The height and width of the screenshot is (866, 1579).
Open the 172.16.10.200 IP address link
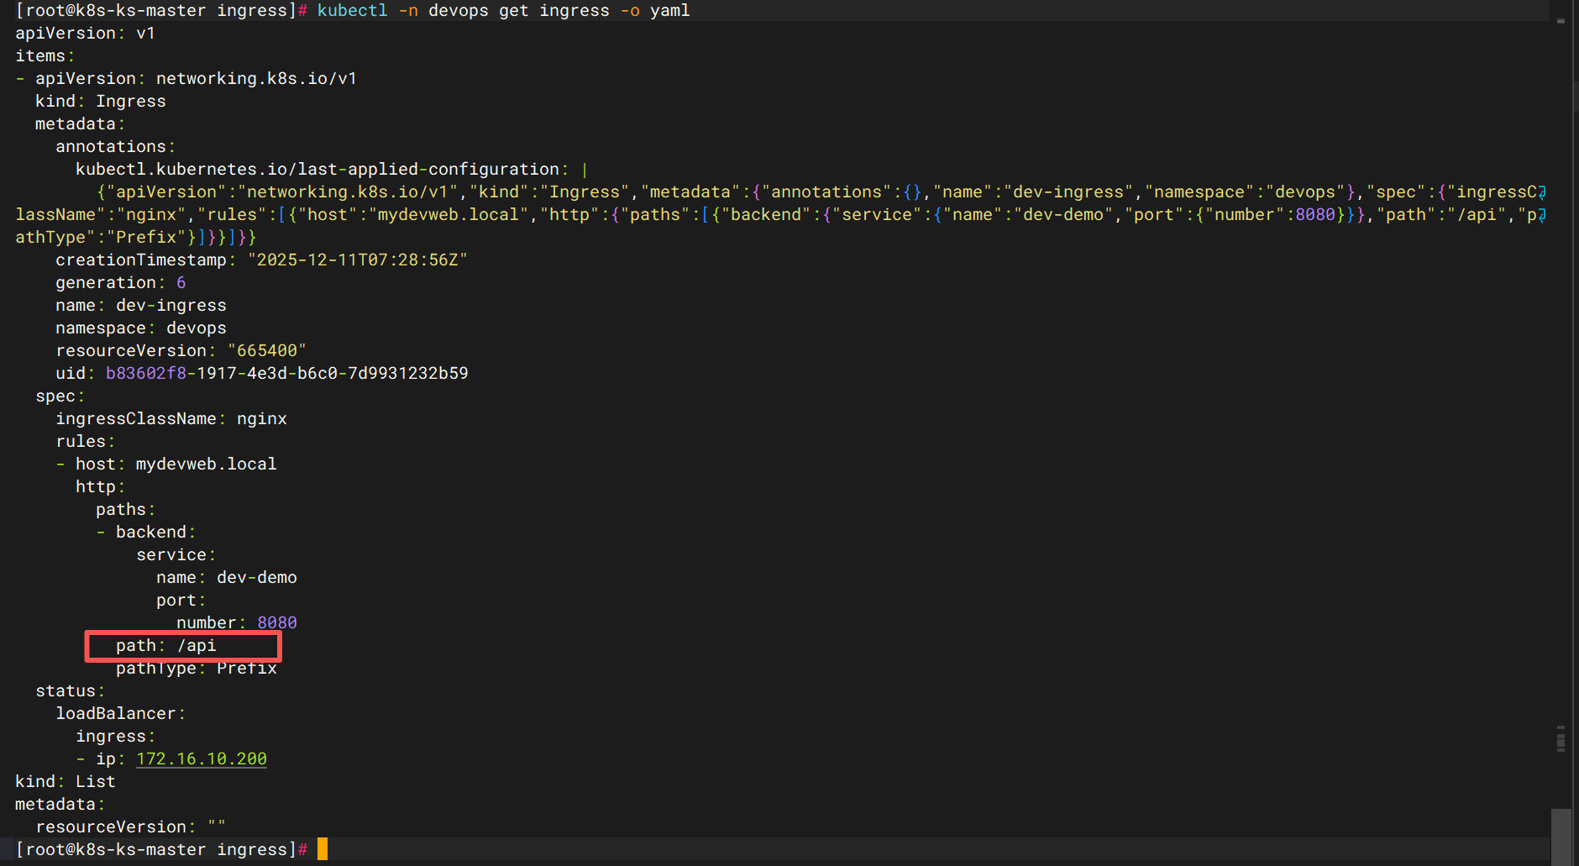click(201, 758)
